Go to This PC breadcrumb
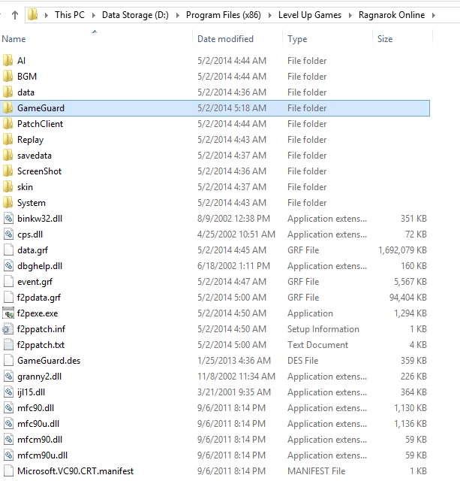 point(70,15)
